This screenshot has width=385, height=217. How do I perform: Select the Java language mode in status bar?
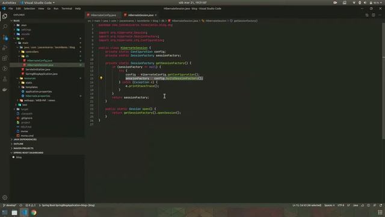(x=356, y=205)
